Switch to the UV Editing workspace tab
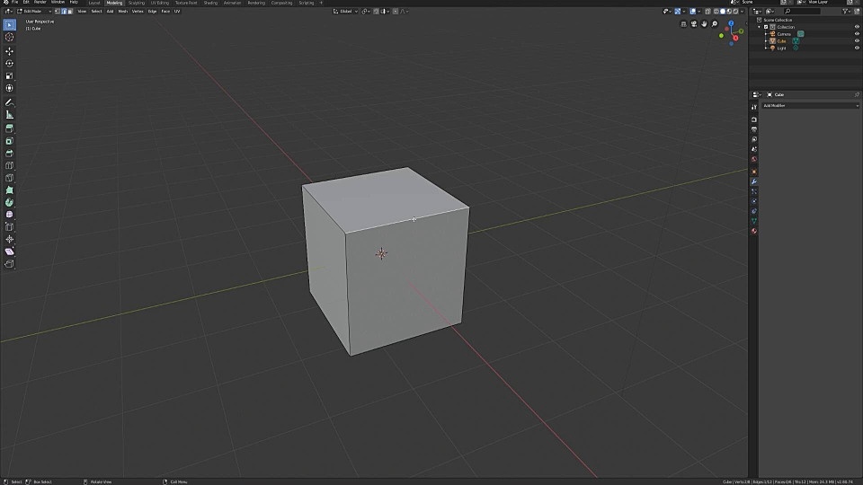 tap(160, 3)
